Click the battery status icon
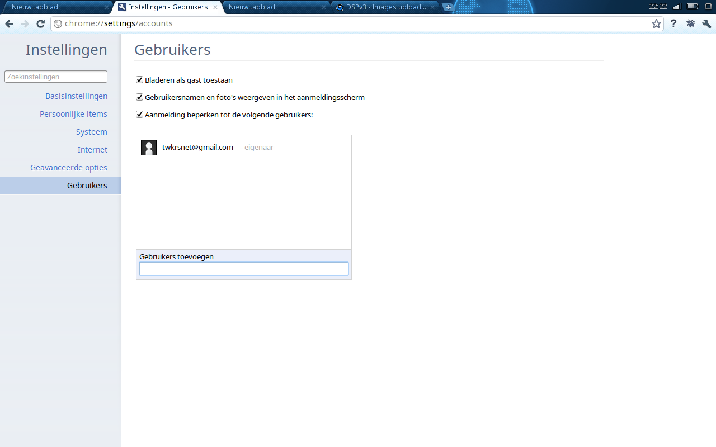This screenshot has height=447, width=716. click(x=692, y=7)
